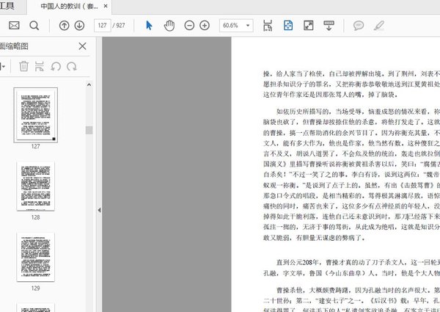The width and height of the screenshot is (440, 312).
Task: Choose the arrow selection tool
Action: (149, 26)
